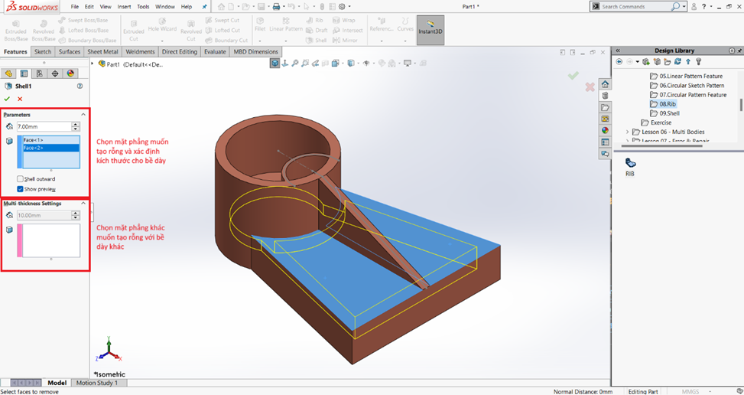Click Add File Location icon in Design Library

pyautogui.click(x=657, y=62)
